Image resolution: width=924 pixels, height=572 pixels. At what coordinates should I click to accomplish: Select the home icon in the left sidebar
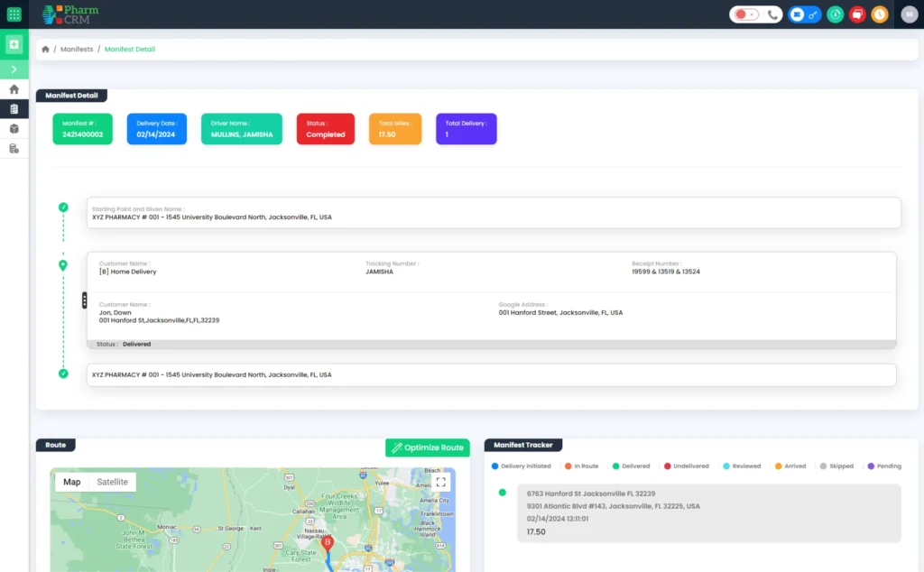(14, 88)
